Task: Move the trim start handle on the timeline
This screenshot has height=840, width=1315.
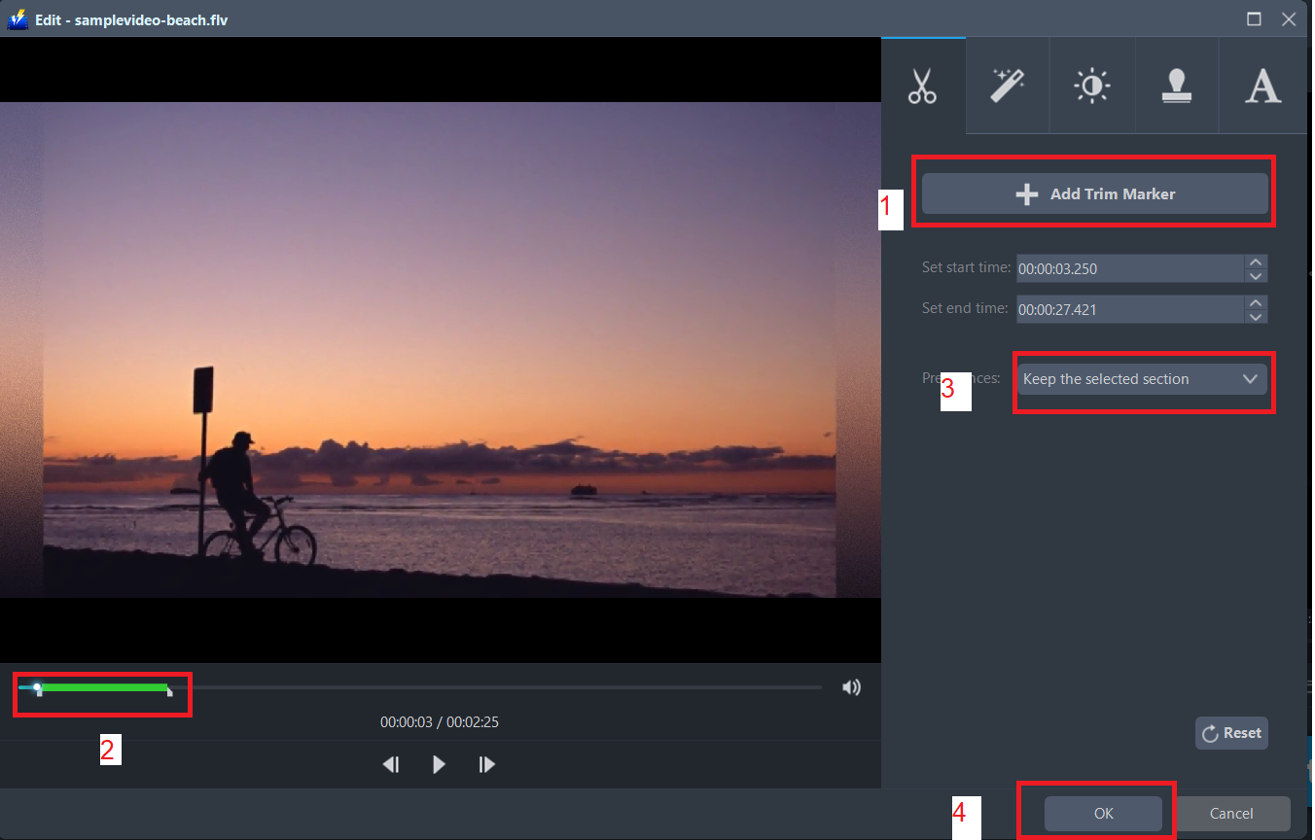Action: tap(37, 687)
